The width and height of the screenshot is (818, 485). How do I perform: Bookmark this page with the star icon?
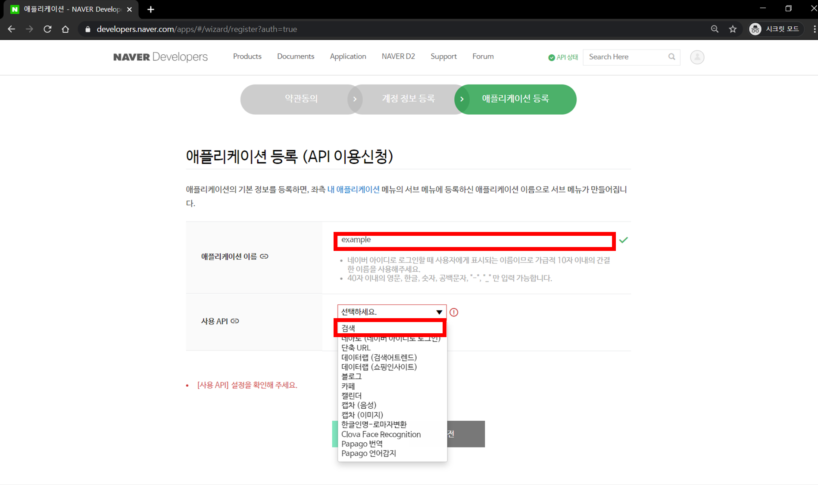(733, 29)
